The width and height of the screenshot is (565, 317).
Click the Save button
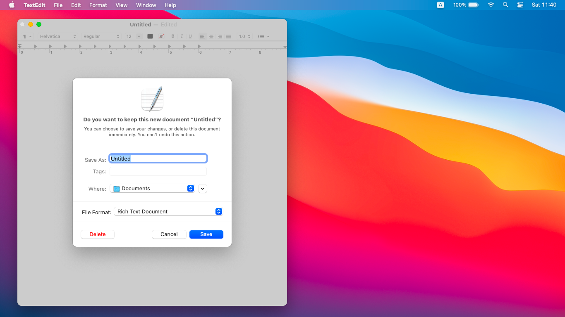[x=206, y=234]
